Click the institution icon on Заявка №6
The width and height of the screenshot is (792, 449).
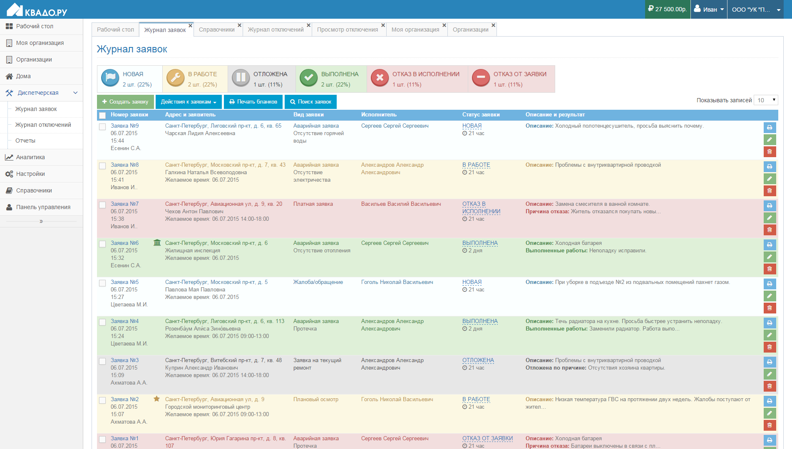pos(157,243)
